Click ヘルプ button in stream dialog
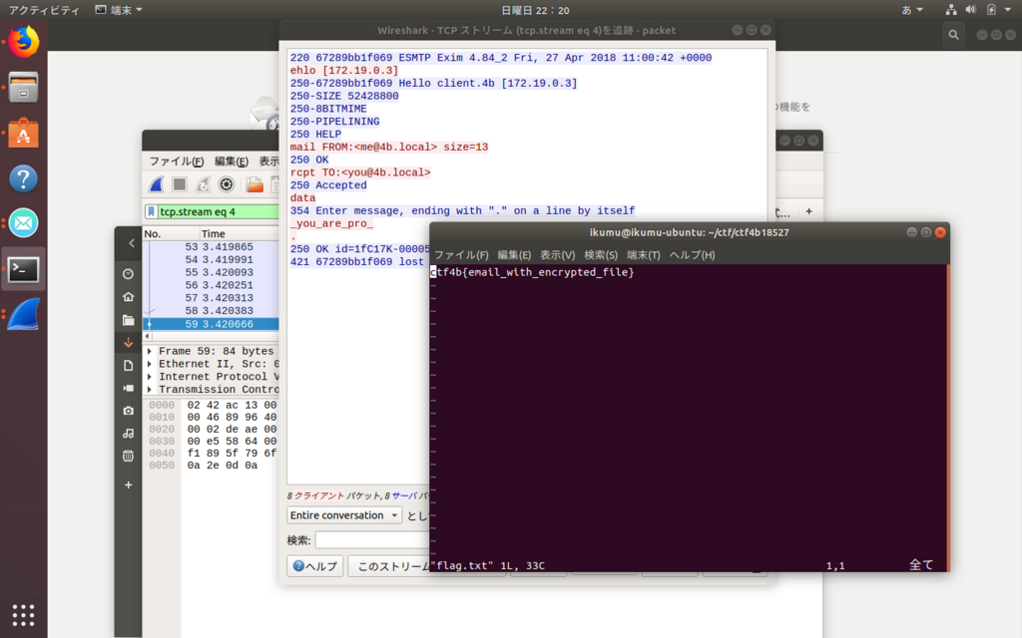Viewport: 1022px width, 638px height. tap(314, 566)
